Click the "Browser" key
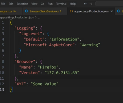This screenshot has height=103, width=123. pos(25,62)
